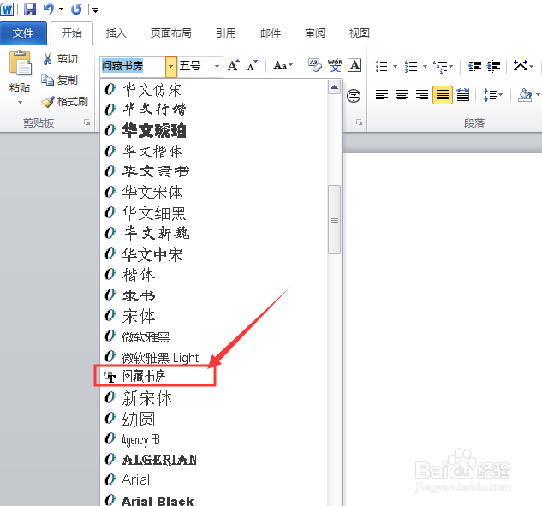Switch to the 引用 (References) tab
Image resolution: width=542 pixels, height=506 pixels.
pos(226,33)
